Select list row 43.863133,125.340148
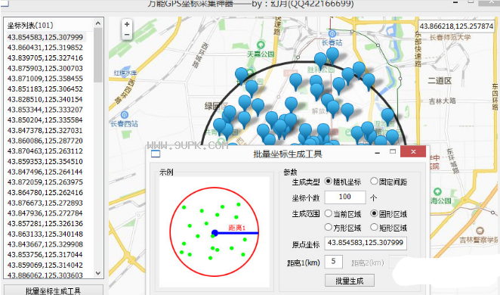 [x=45, y=234]
